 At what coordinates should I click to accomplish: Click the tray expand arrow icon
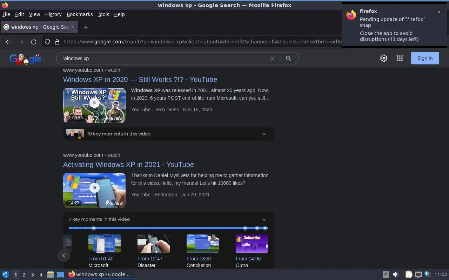pos(386,274)
